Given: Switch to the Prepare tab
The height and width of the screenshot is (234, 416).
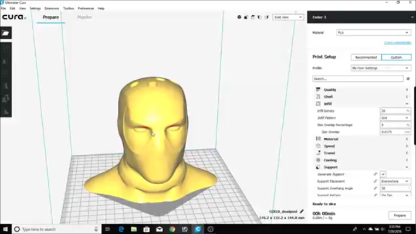Looking at the screenshot, I should (50, 17).
